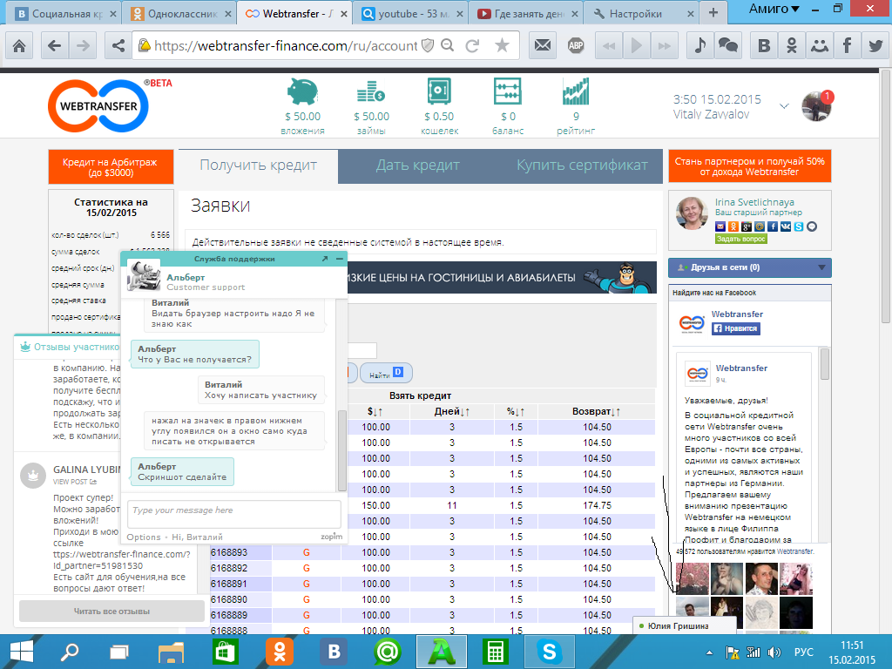Click the Задать вопрос green button
The width and height of the screenshot is (892, 669).
click(740, 239)
